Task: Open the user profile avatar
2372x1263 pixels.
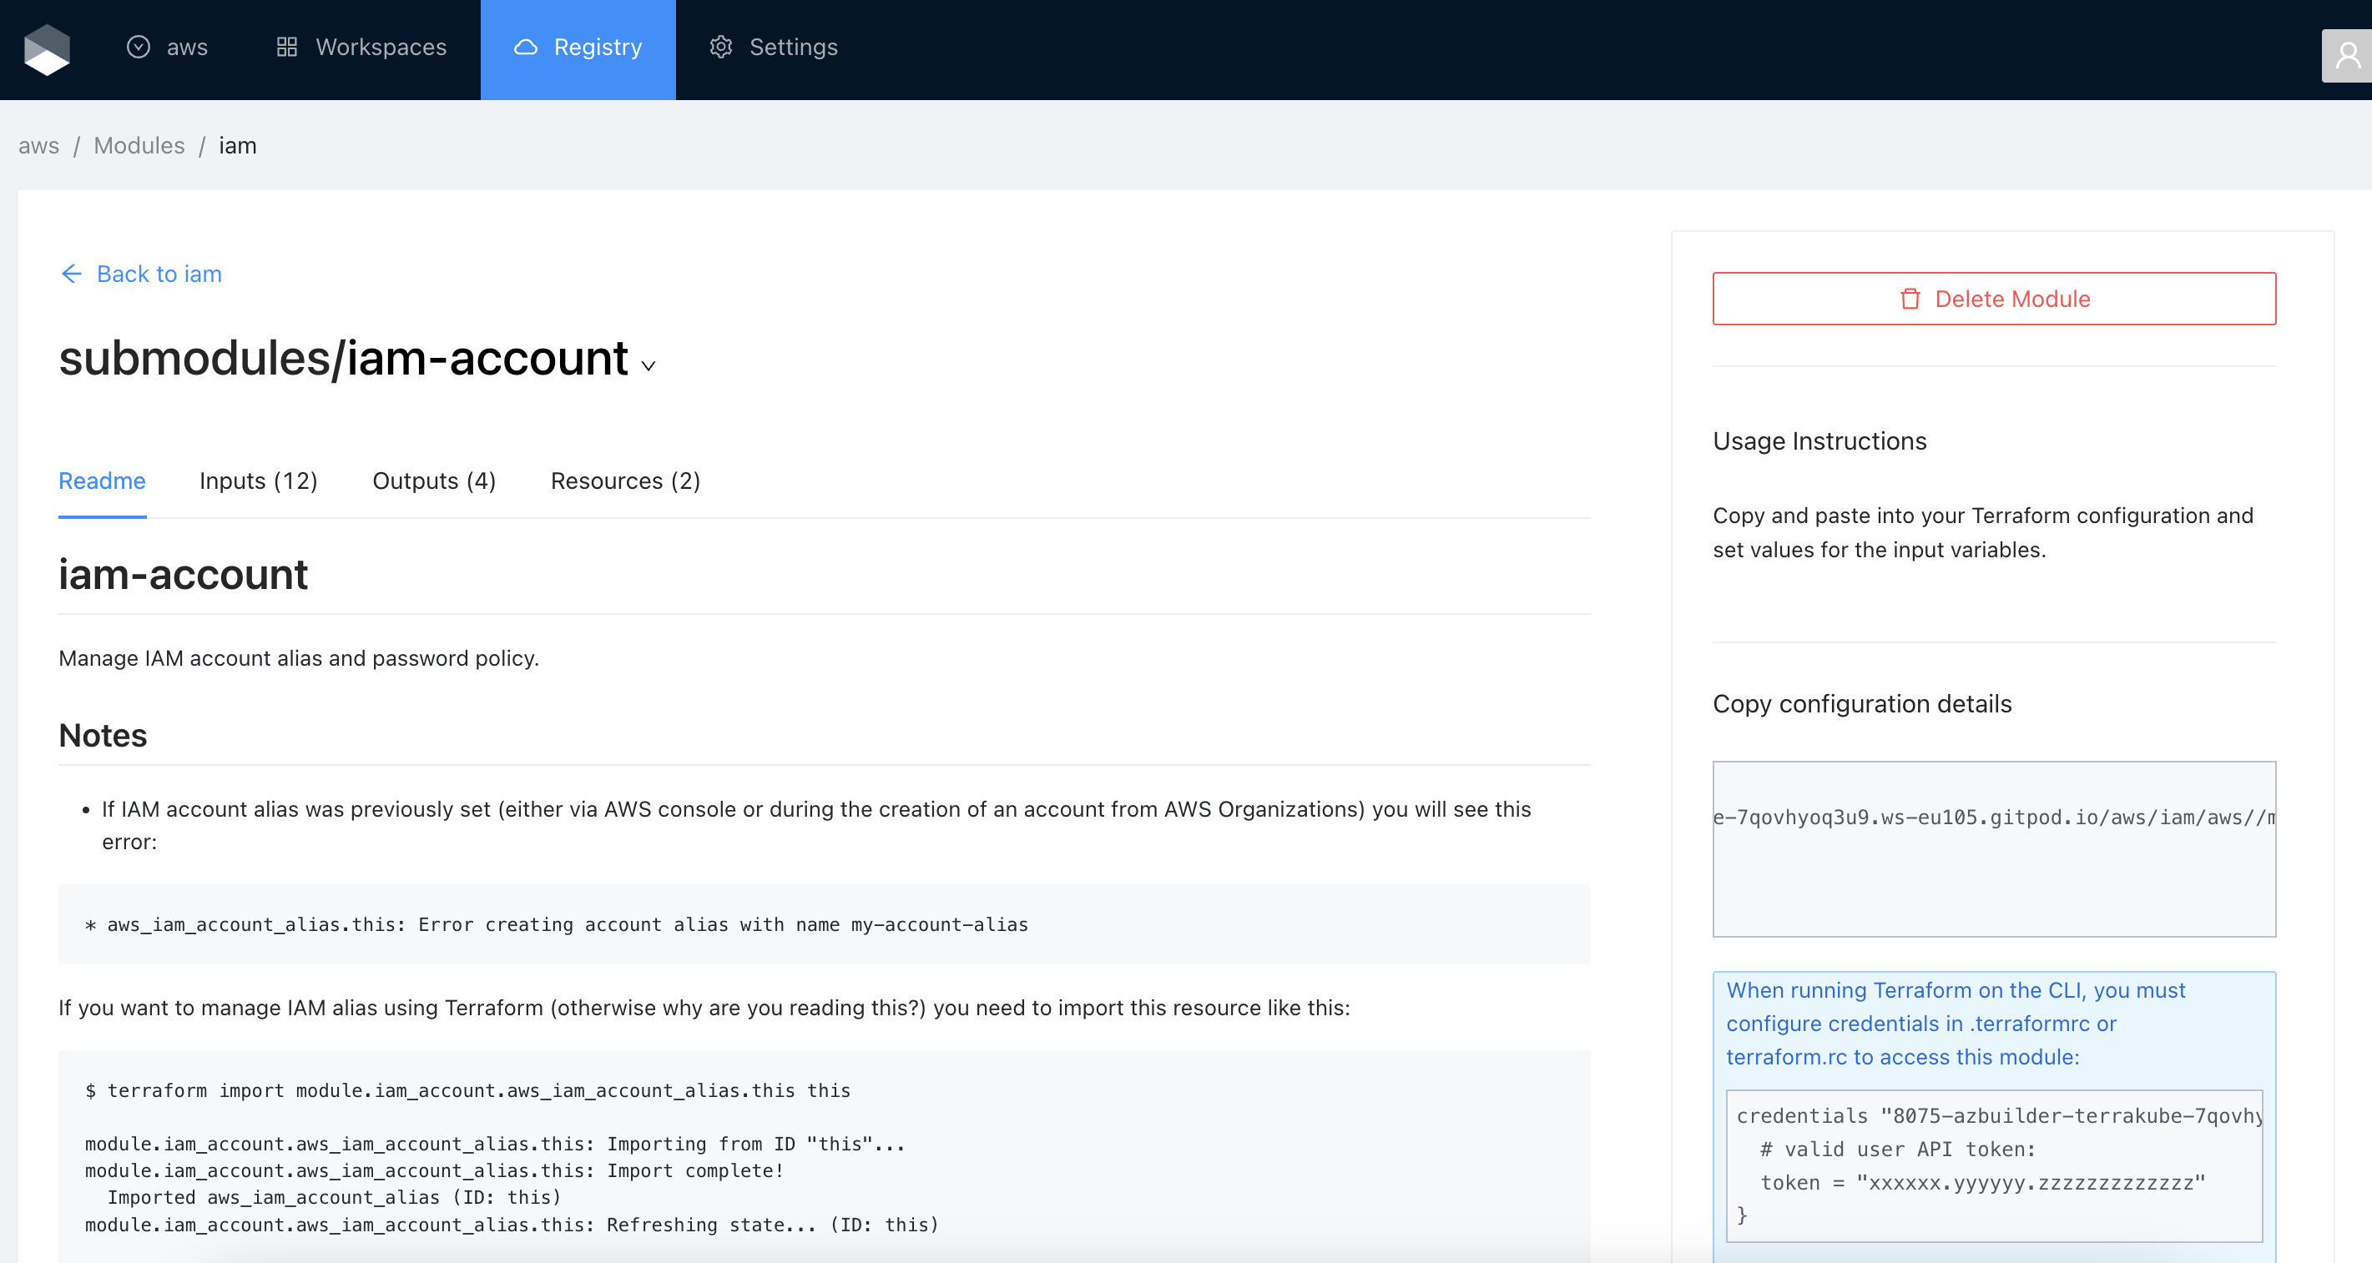Action: tap(2346, 56)
